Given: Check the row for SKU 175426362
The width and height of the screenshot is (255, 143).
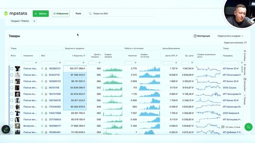Looking at the screenshot, I should (x=12, y=107).
